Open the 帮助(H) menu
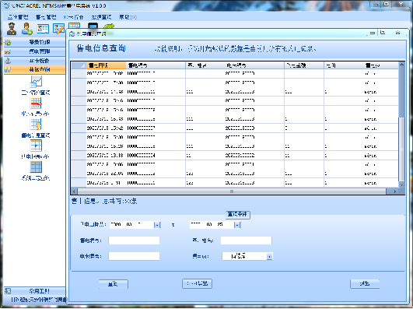 tap(128, 17)
